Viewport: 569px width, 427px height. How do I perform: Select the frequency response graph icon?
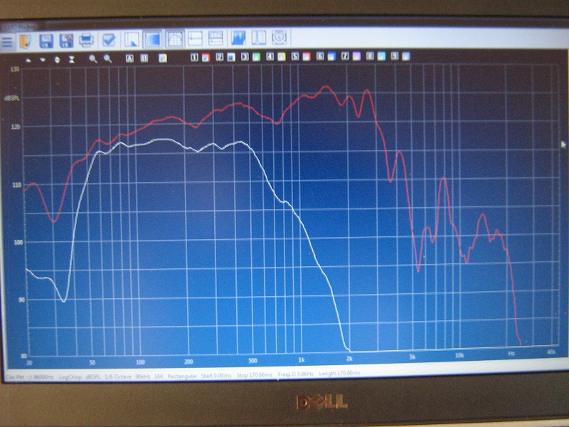click(x=175, y=38)
